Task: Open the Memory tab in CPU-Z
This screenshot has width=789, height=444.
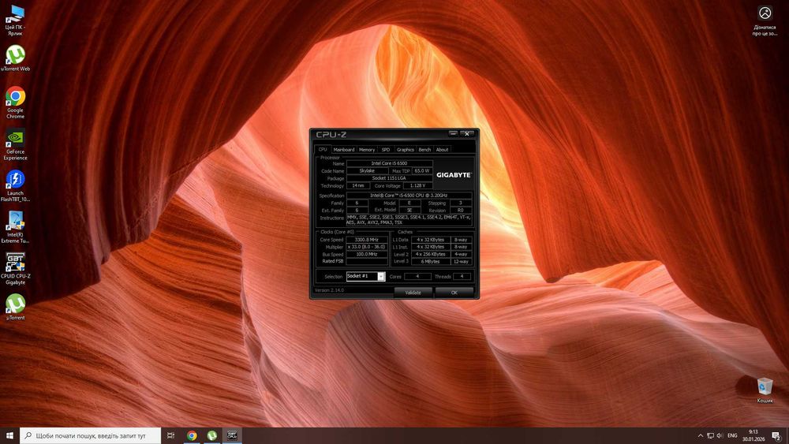Action: (x=367, y=149)
